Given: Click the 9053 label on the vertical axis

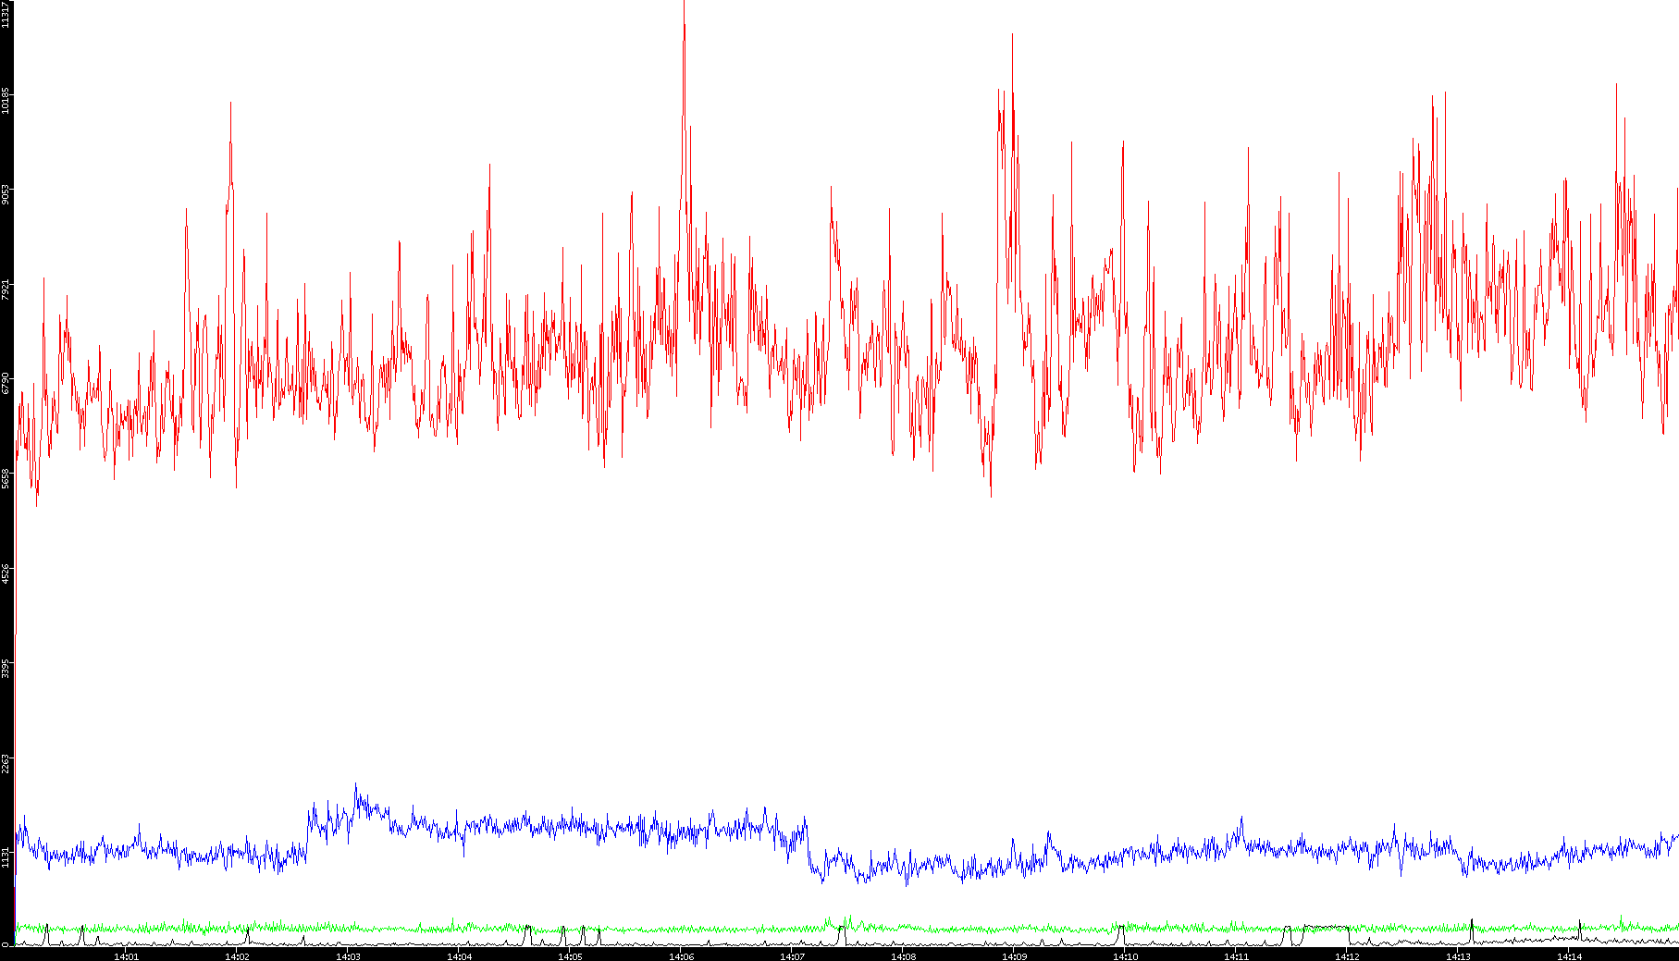Looking at the screenshot, I should click(6, 195).
